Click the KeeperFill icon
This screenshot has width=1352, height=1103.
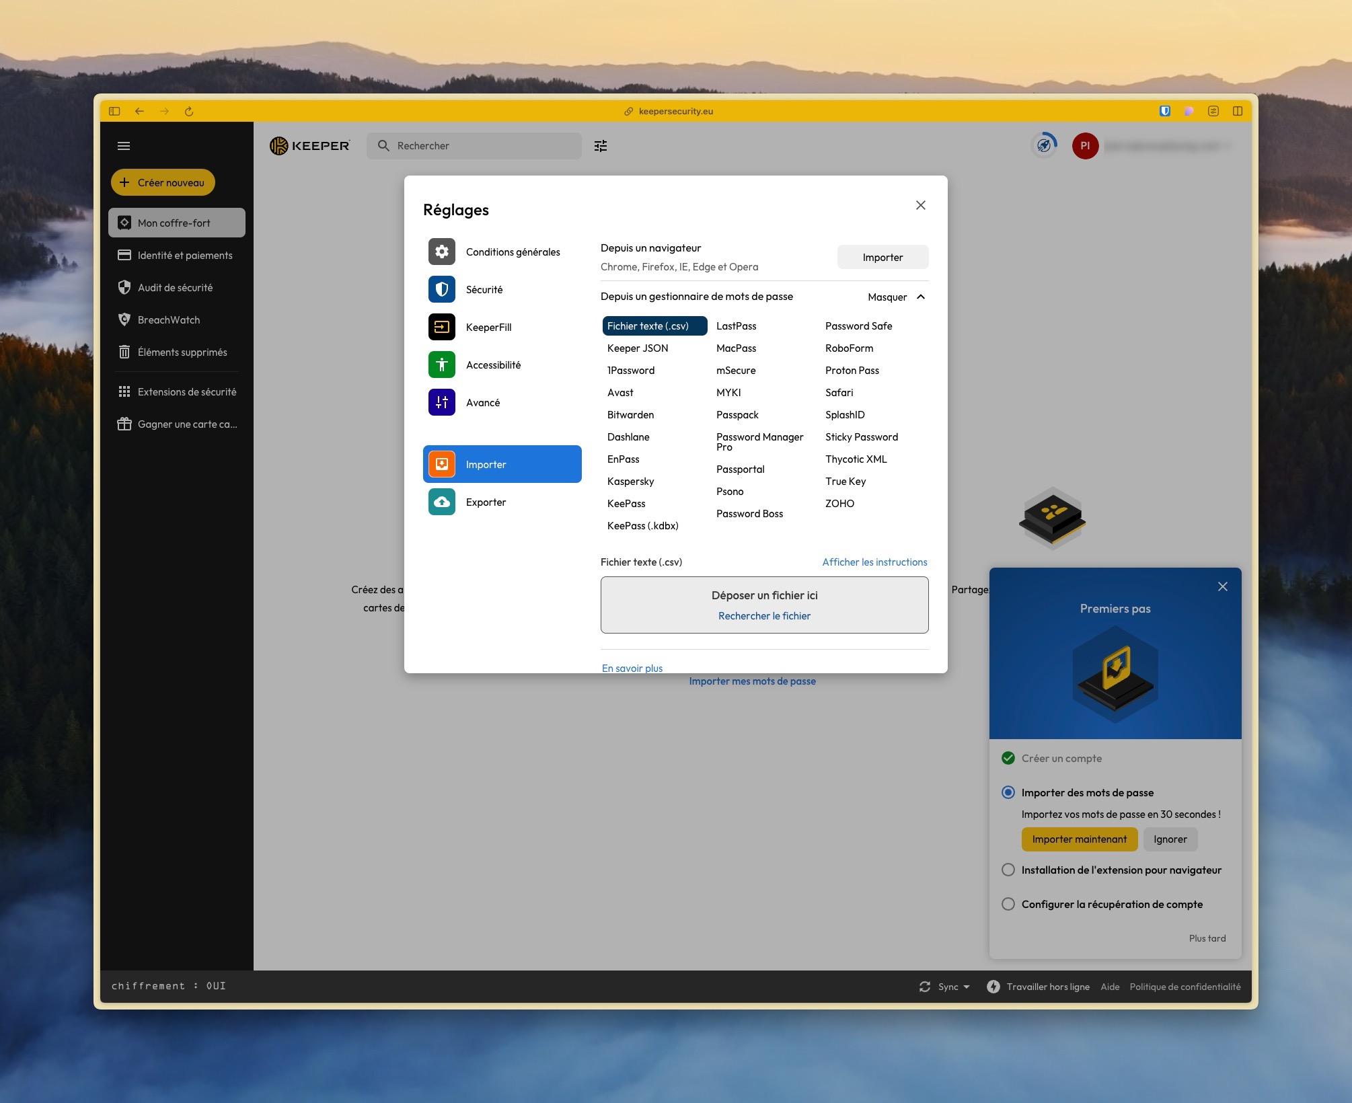coord(442,327)
